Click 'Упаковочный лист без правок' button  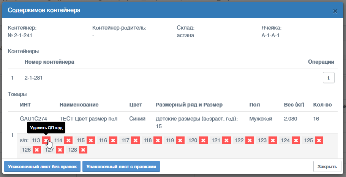[43, 167]
